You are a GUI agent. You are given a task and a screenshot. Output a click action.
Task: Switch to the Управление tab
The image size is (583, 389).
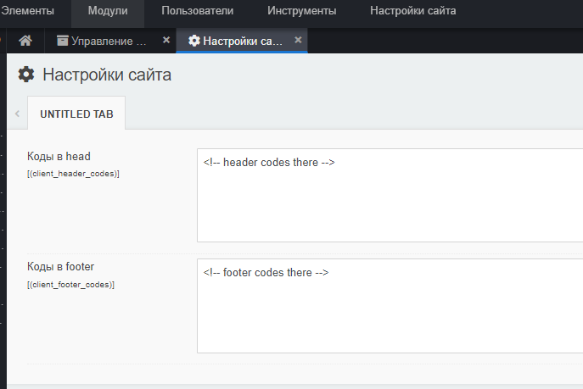[x=108, y=41]
